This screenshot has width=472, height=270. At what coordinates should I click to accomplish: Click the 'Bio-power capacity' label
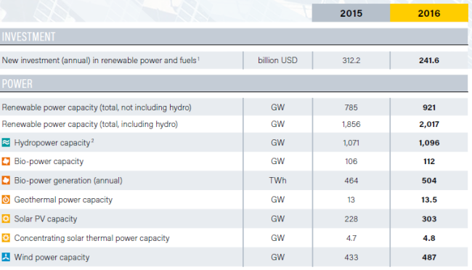pyautogui.click(x=49, y=161)
